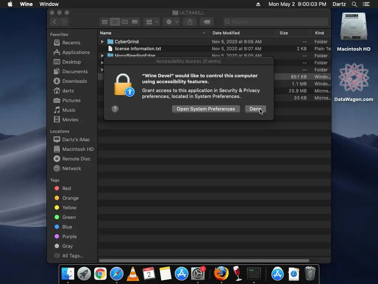Launch Google Chrome from Dock
378x284 pixels.
click(100, 274)
